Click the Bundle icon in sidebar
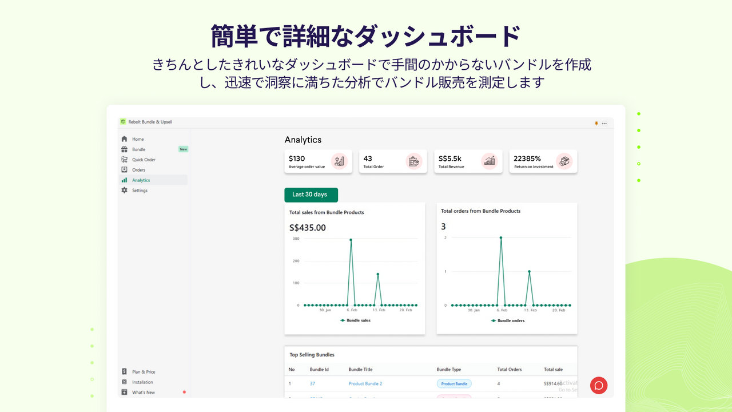This screenshot has height=412, width=732. coord(124,149)
